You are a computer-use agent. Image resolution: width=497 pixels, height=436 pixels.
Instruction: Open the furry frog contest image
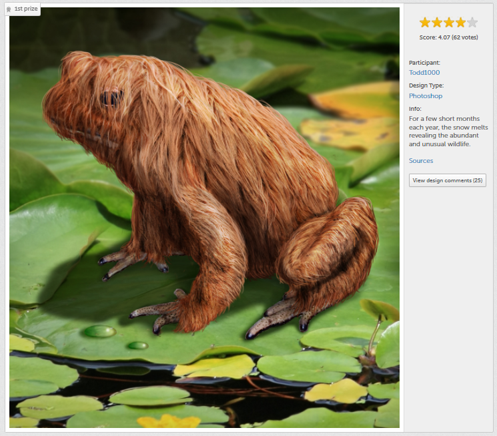pyautogui.click(x=204, y=218)
